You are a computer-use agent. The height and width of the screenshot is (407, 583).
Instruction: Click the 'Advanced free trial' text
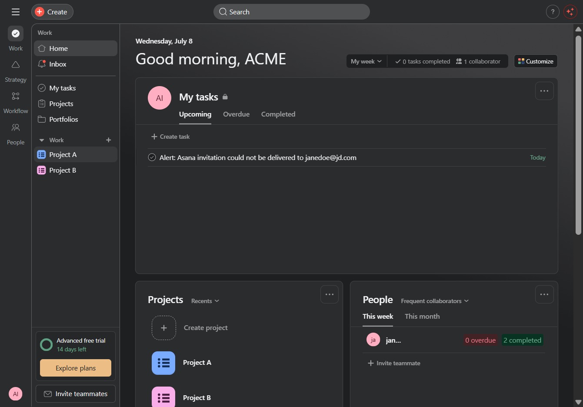coord(81,340)
